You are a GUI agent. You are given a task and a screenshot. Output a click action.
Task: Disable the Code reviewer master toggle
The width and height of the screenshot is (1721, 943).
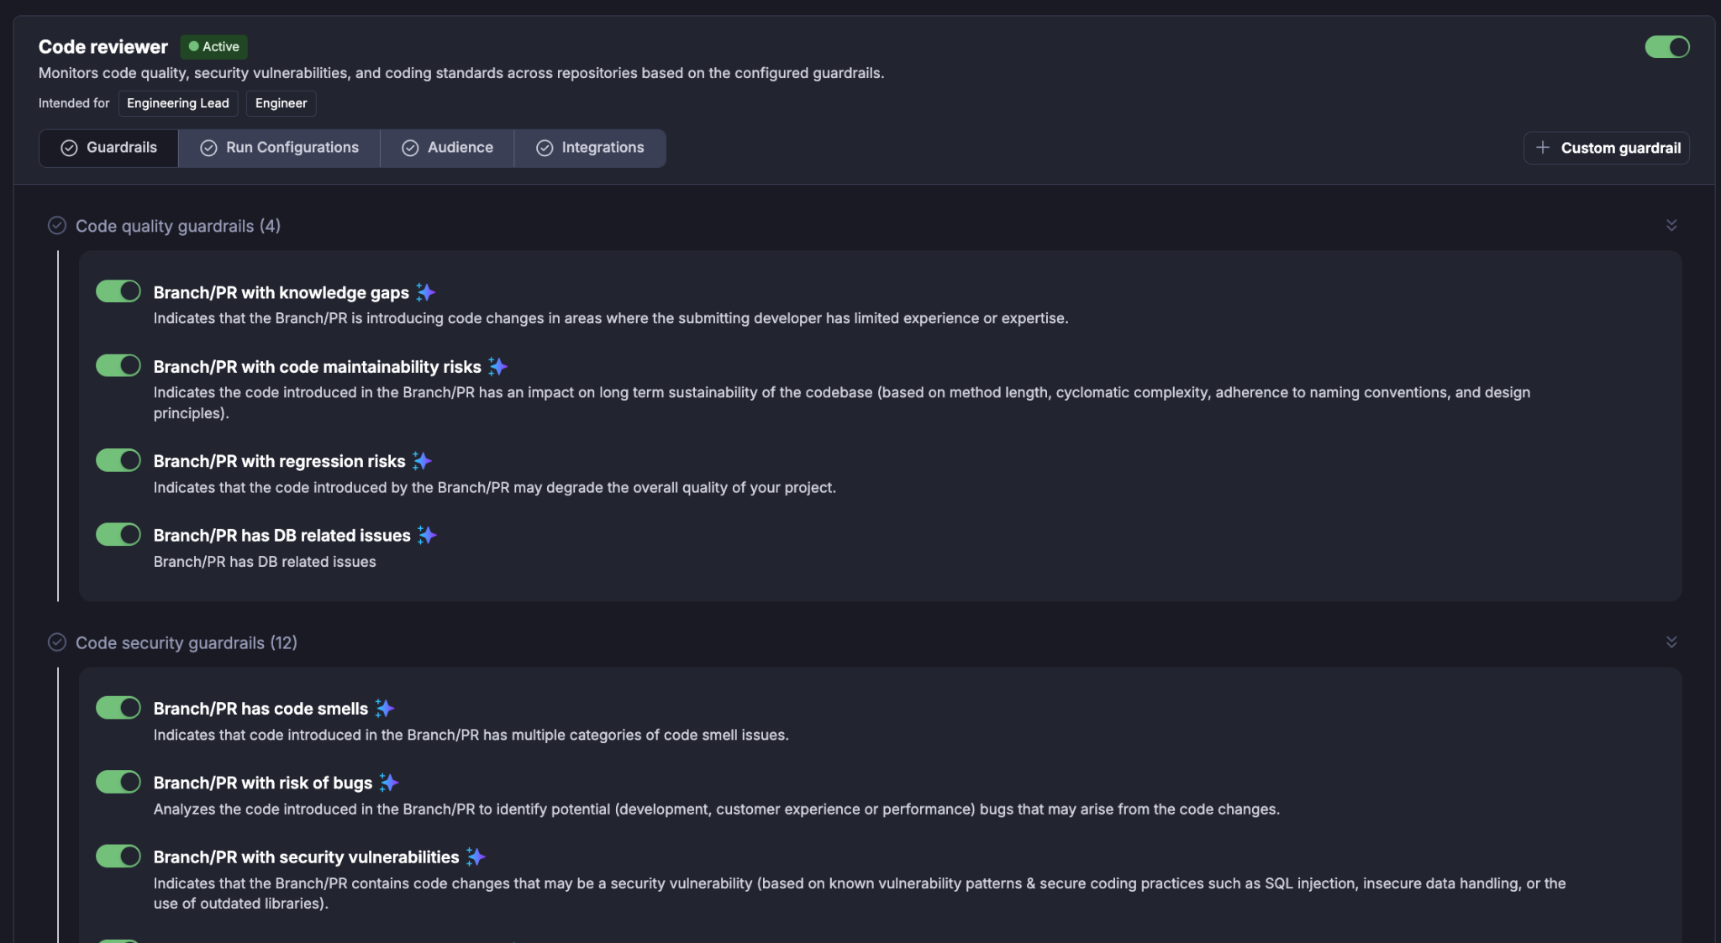pos(1667,47)
